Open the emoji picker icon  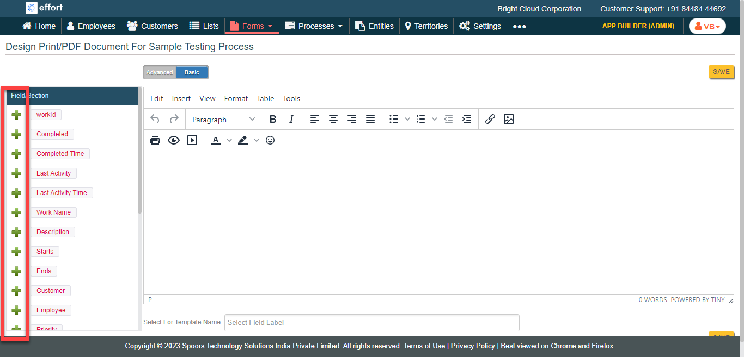click(270, 140)
